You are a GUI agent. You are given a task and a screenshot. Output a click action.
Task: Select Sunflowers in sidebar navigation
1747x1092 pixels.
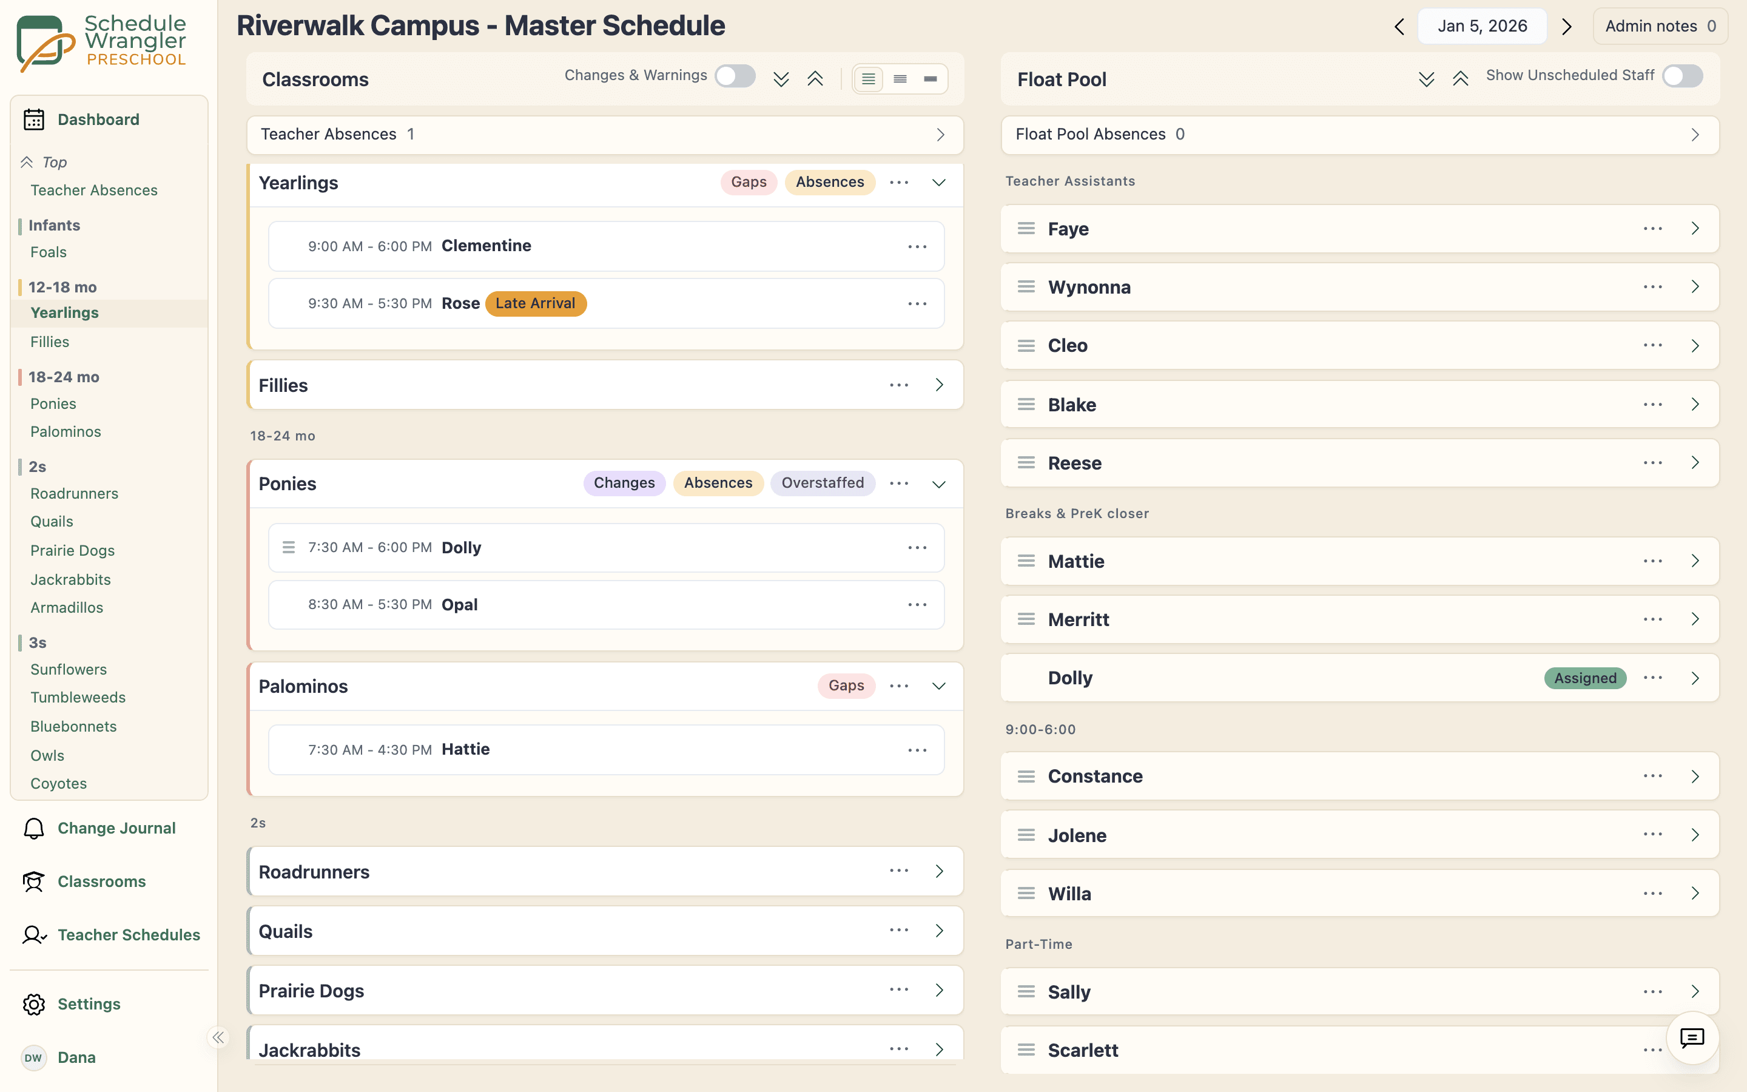(69, 670)
